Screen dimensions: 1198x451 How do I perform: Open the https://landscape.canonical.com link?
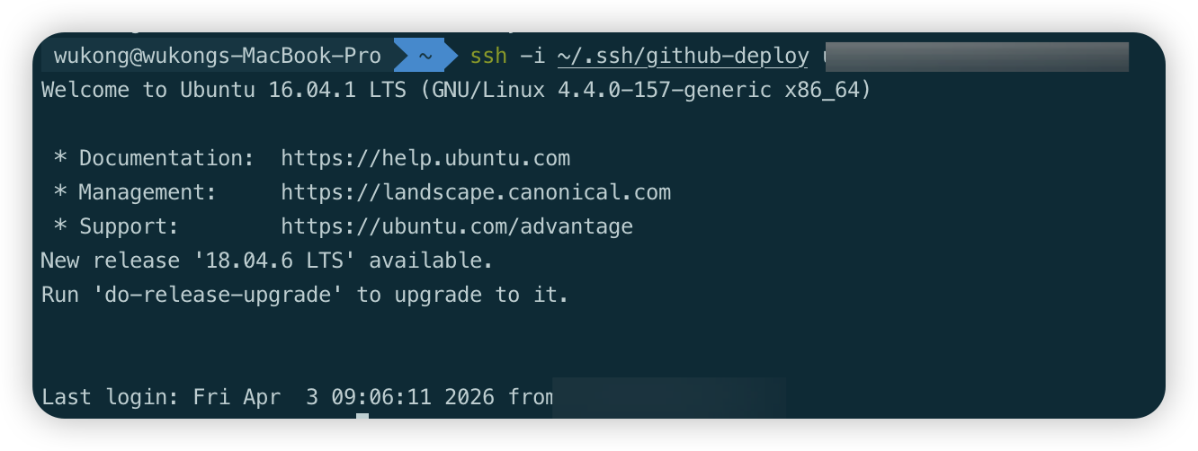[476, 192]
